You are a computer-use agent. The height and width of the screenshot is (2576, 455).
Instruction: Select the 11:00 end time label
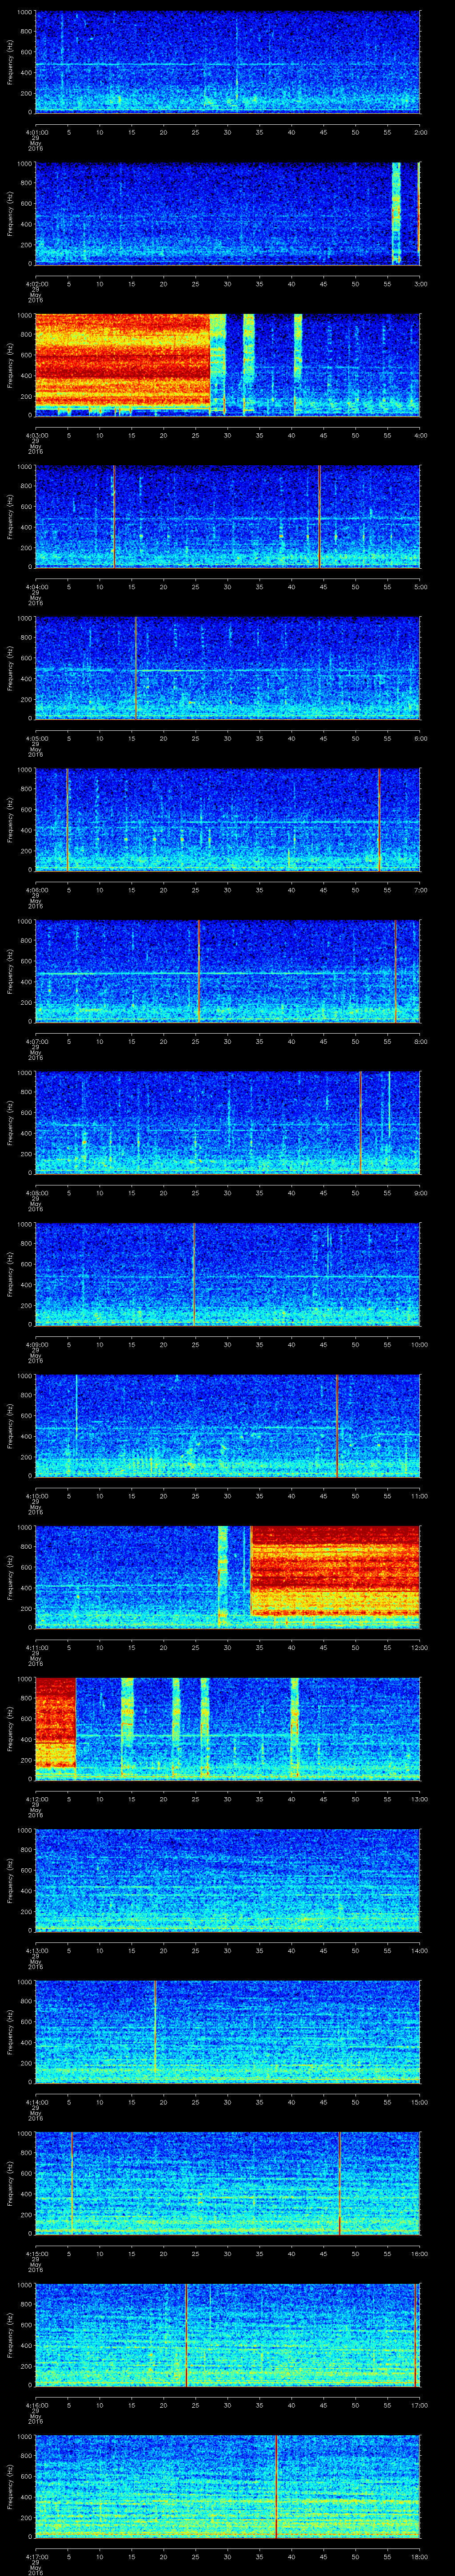(420, 1496)
